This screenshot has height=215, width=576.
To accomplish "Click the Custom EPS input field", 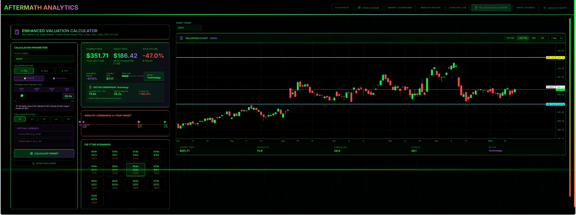I will click(44, 134).
